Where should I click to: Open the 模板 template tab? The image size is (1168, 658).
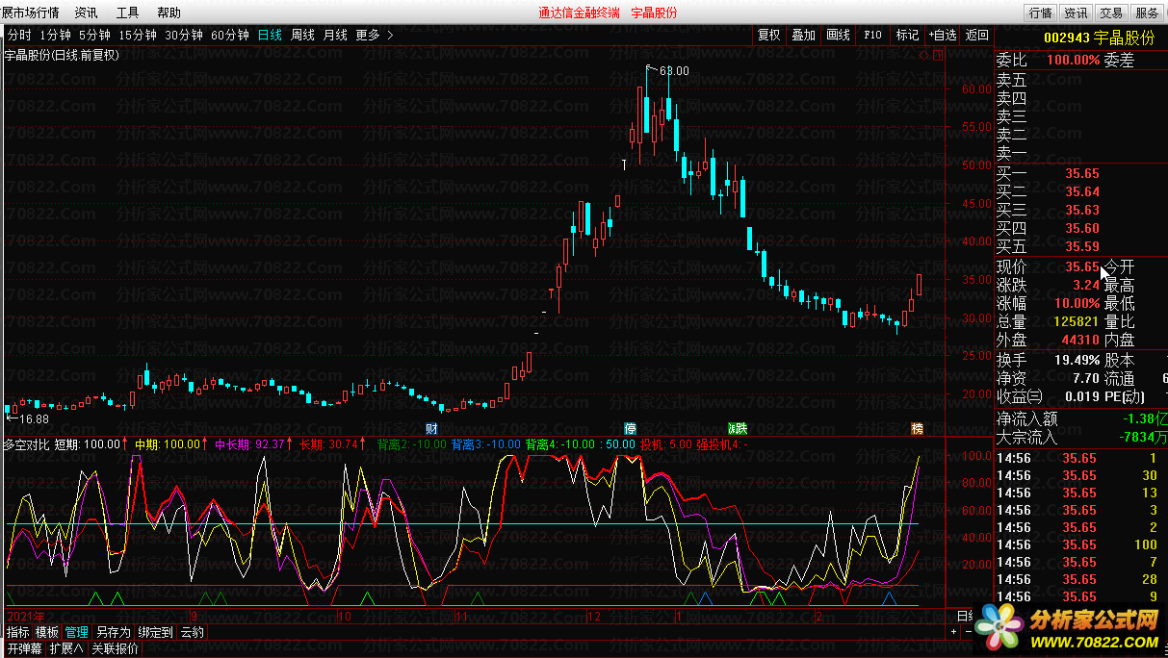[x=47, y=632]
